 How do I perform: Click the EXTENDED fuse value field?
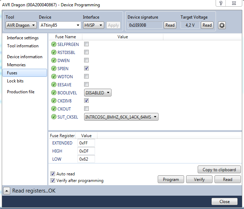tap(86, 143)
